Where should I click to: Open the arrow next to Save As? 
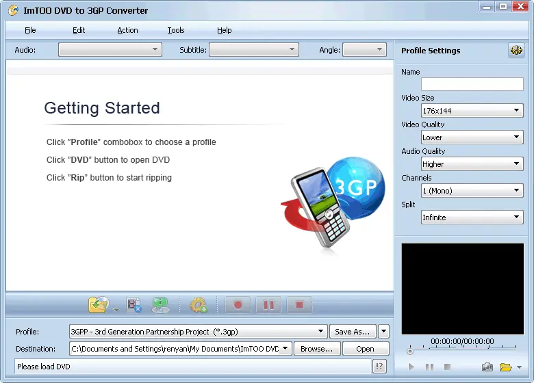click(x=383, y=331)
